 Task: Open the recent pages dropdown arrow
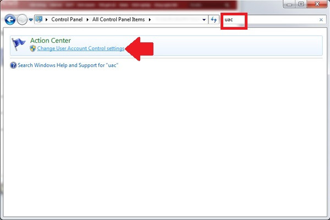(x=31, y=20)
